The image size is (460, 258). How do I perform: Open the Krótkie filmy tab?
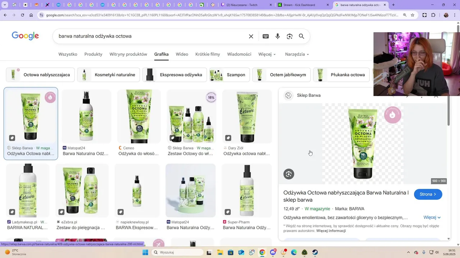point(208,54)
